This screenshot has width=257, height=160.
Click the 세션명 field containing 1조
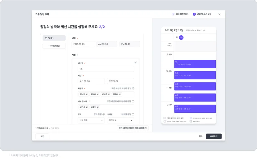pyautogui.click(x=106, y=69)
